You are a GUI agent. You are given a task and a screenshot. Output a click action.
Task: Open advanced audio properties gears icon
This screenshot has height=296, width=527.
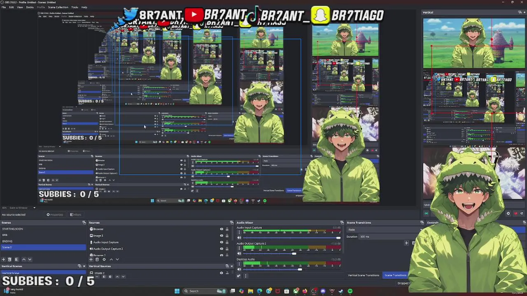coord(238,276)
